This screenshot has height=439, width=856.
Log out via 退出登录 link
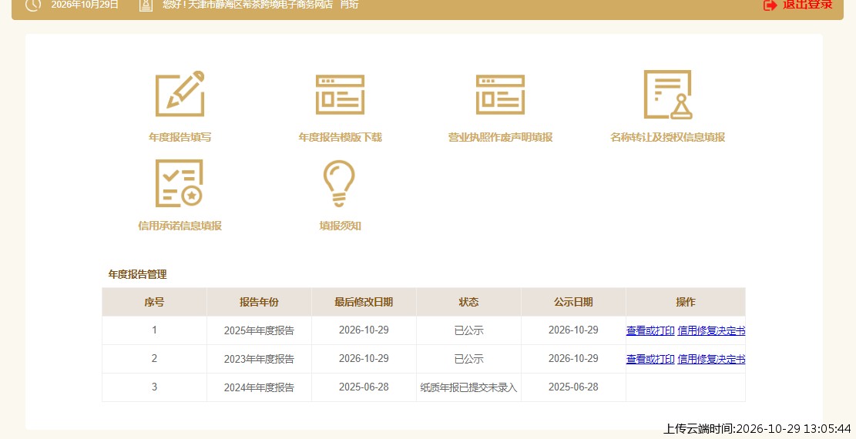807,5
